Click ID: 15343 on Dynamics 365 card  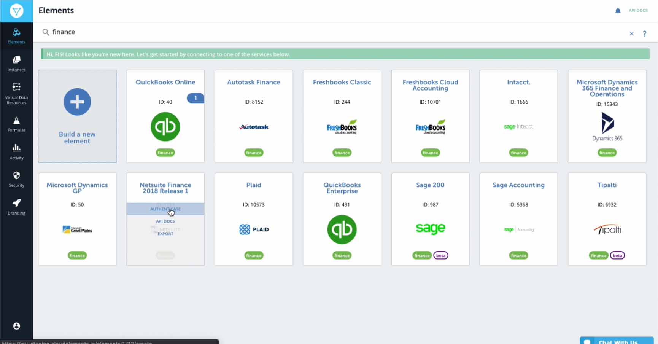[x=607, y=104]
